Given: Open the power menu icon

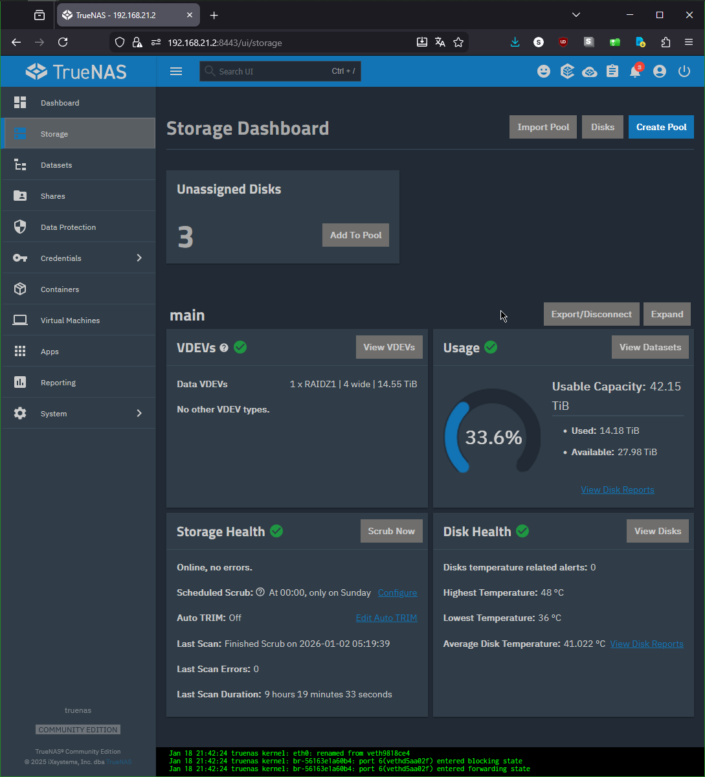Looking at the screenshot, I should [684, 72].
